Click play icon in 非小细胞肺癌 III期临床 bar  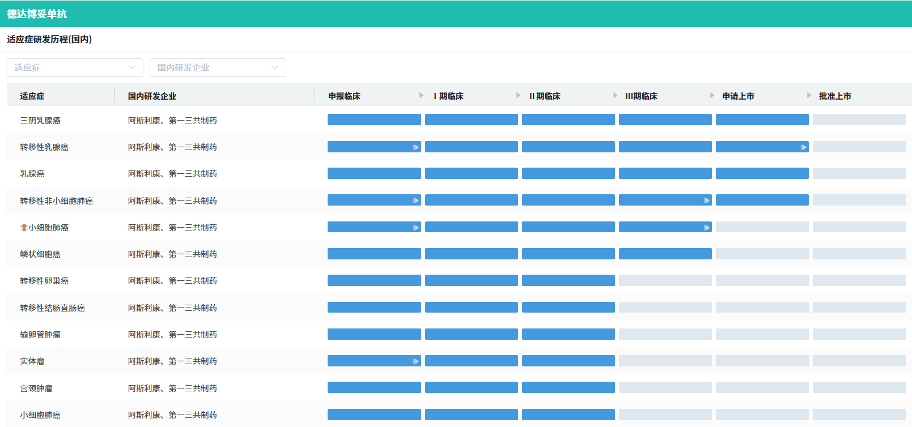[x=706, y=228]
